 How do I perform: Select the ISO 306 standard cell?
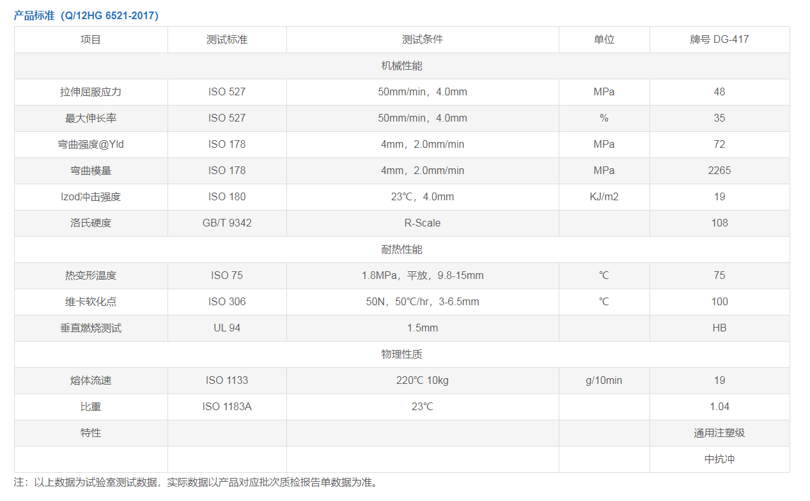point(227,302)
